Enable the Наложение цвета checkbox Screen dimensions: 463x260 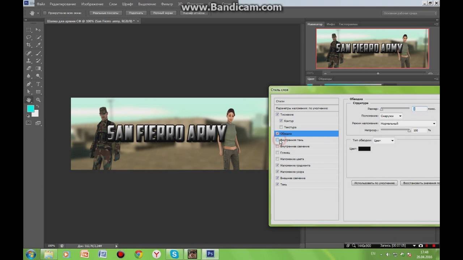pos(277,159)
